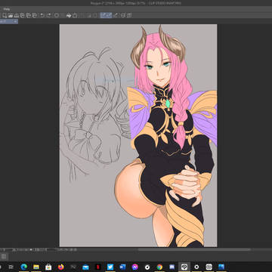Open Google Chrome from the taskbar
The height and width of the screenshot is (272, 272).
159,267
